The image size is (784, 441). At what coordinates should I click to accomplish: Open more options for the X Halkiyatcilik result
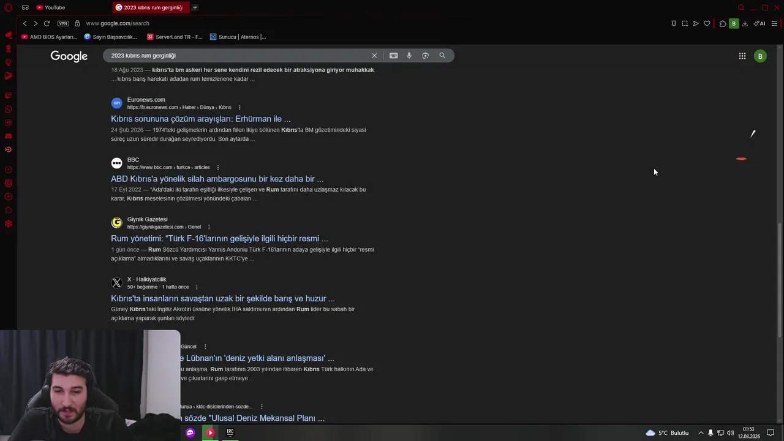point(197,287)
